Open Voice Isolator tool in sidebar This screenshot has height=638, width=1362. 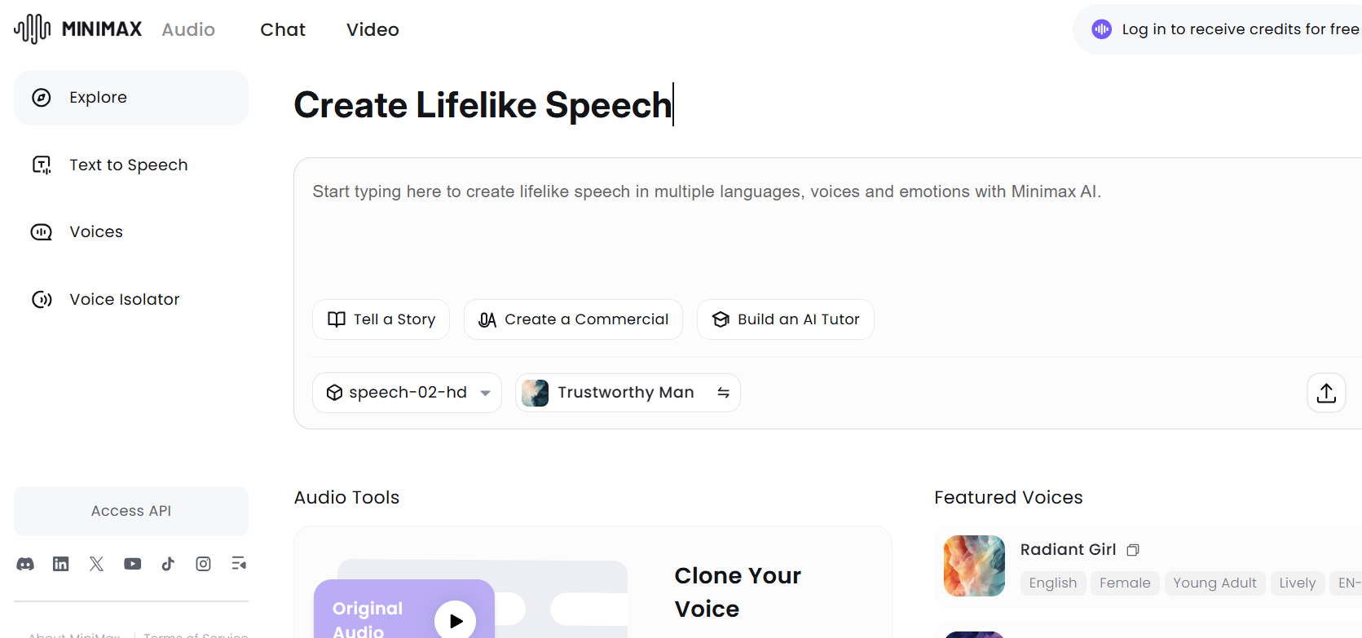coord(131,299)
